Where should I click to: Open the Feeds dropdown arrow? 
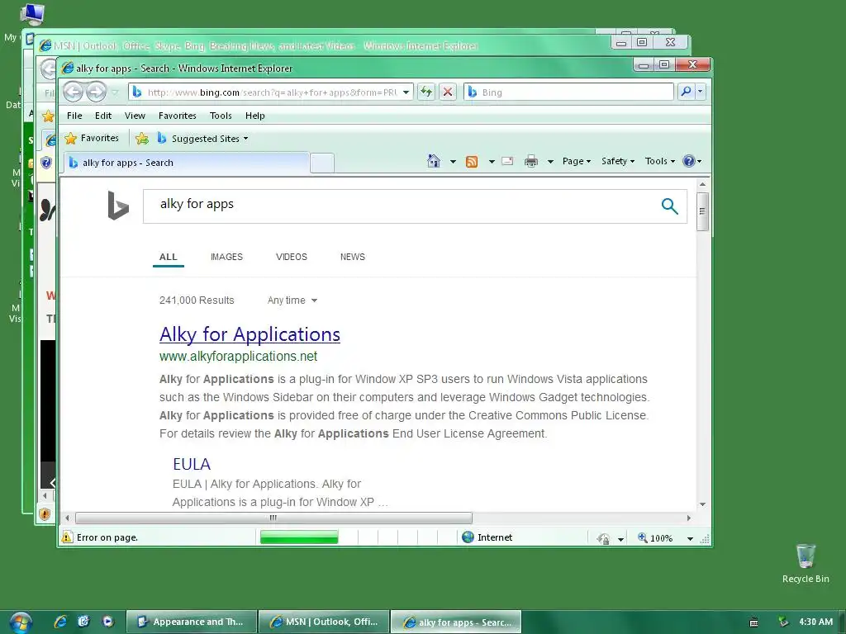pos(492,161)
